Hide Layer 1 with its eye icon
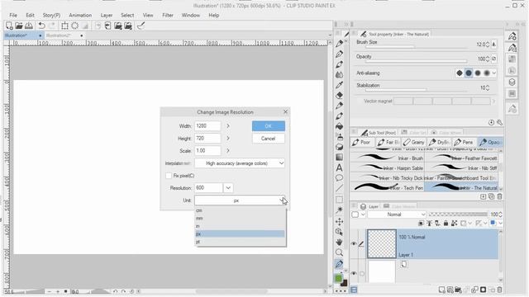This screenshot has width=529, height=297. point(354,244)
